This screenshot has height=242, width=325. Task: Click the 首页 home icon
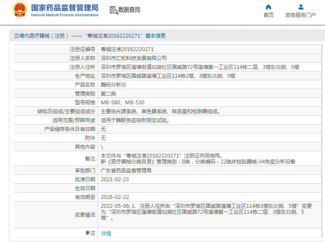268,7
